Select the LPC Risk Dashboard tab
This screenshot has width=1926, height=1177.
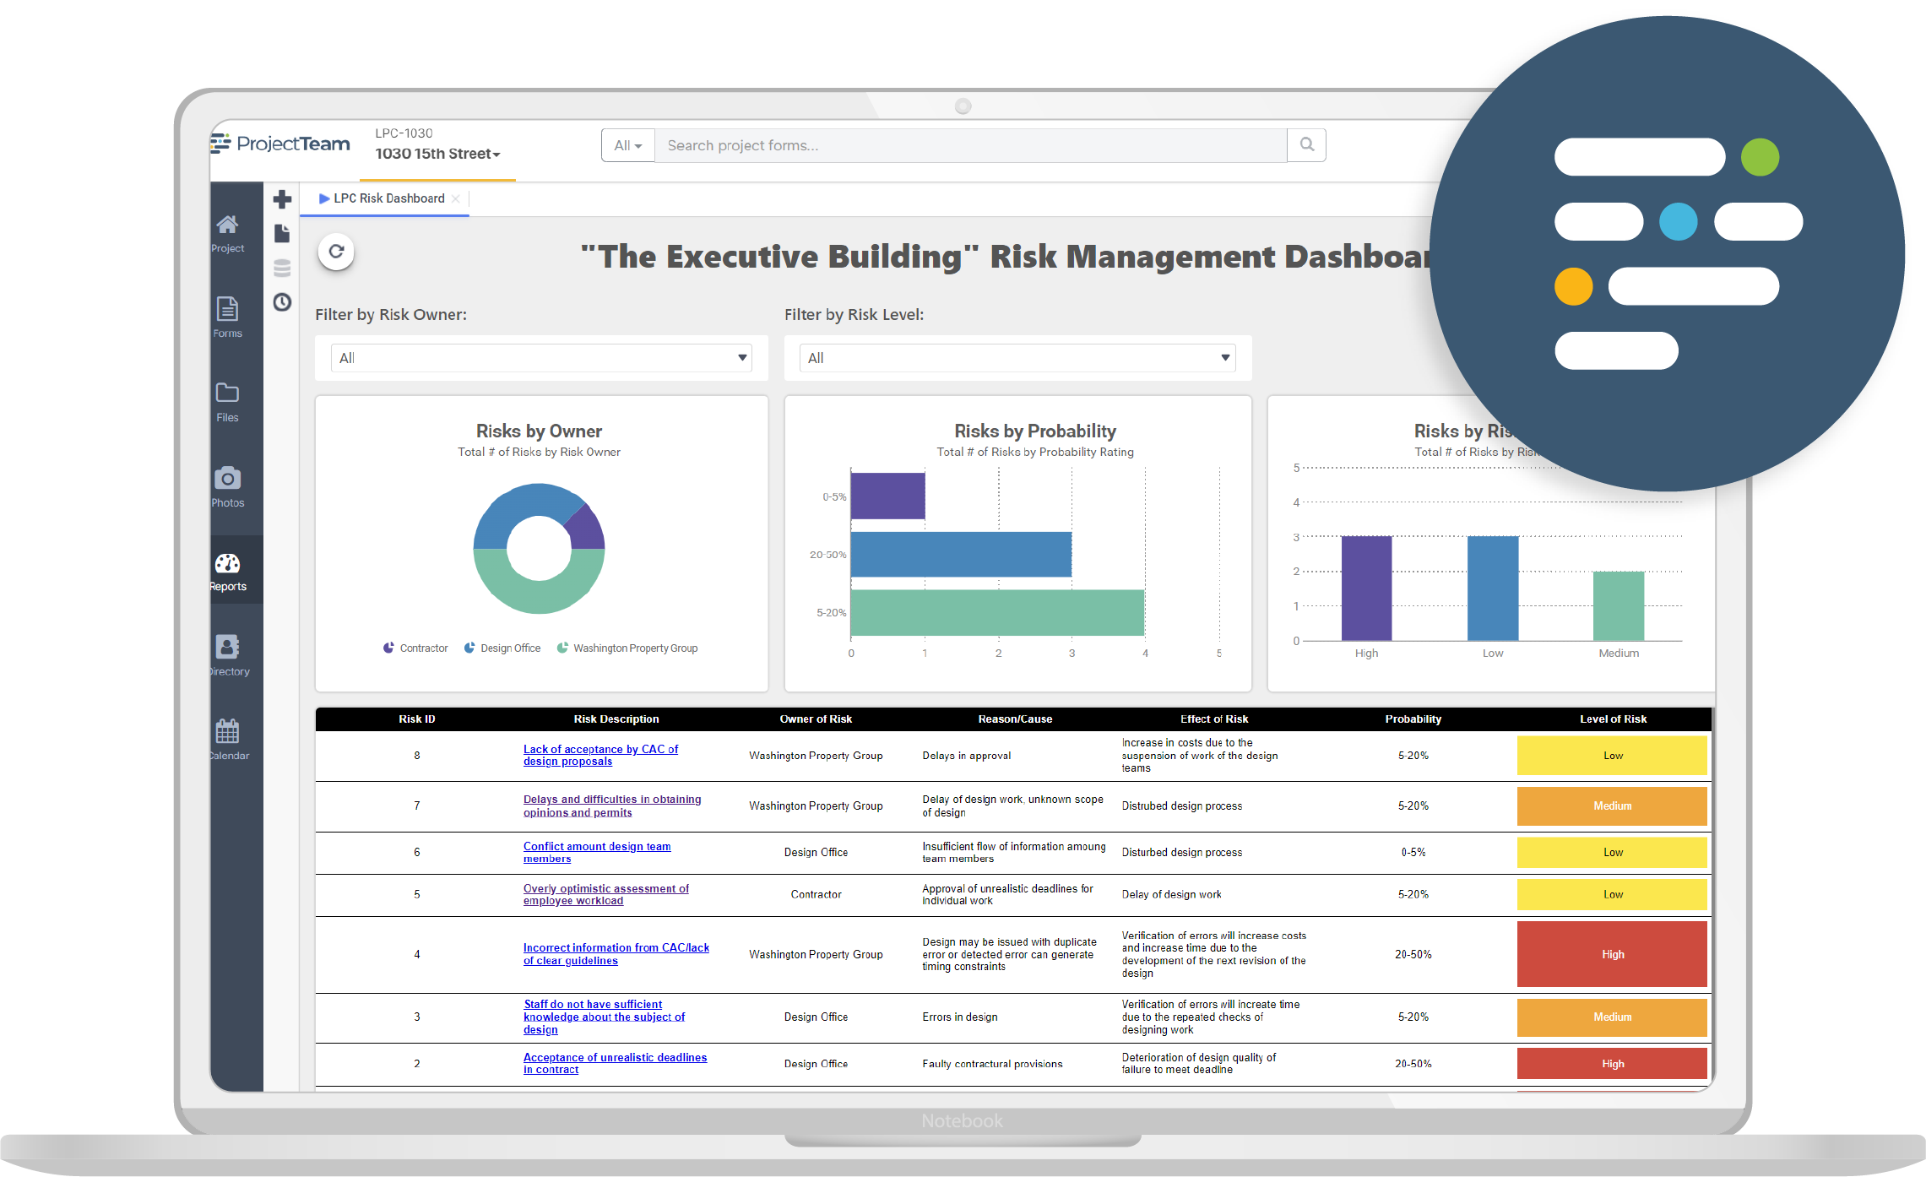click(388, 198)
